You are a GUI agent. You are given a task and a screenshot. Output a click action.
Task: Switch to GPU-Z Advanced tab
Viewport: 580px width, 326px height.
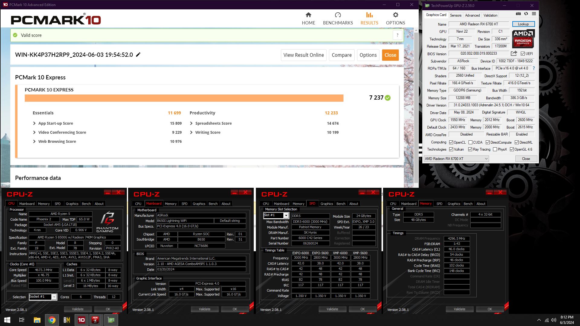point(472,15)
